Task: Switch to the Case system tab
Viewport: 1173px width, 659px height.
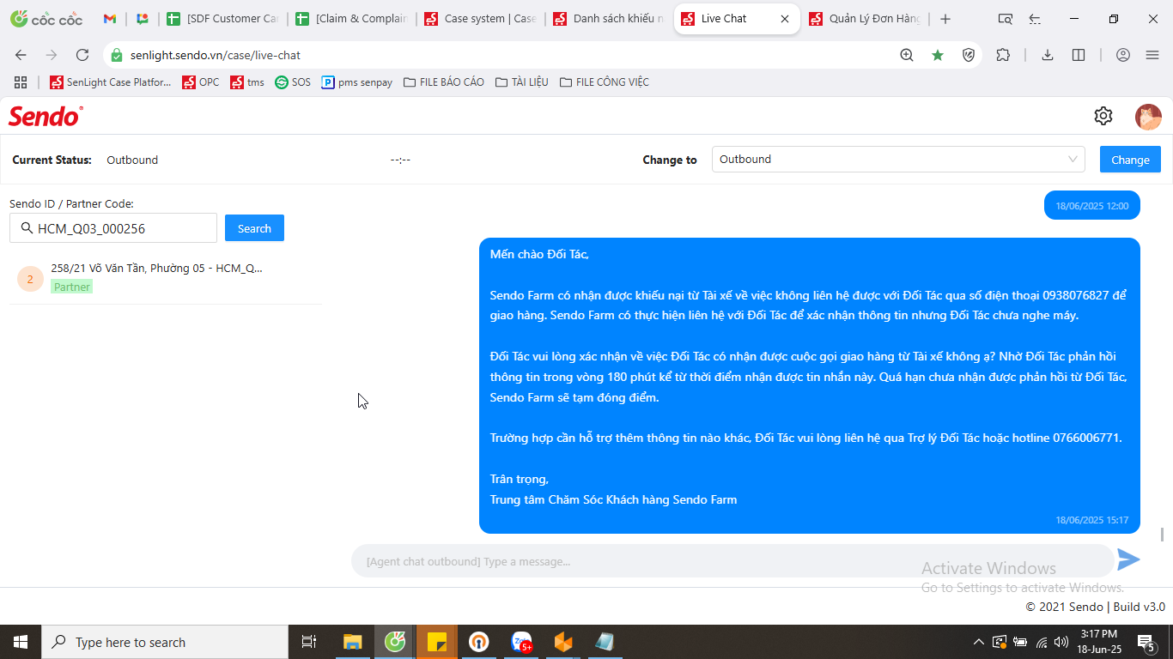Action: tap(481, 19)
